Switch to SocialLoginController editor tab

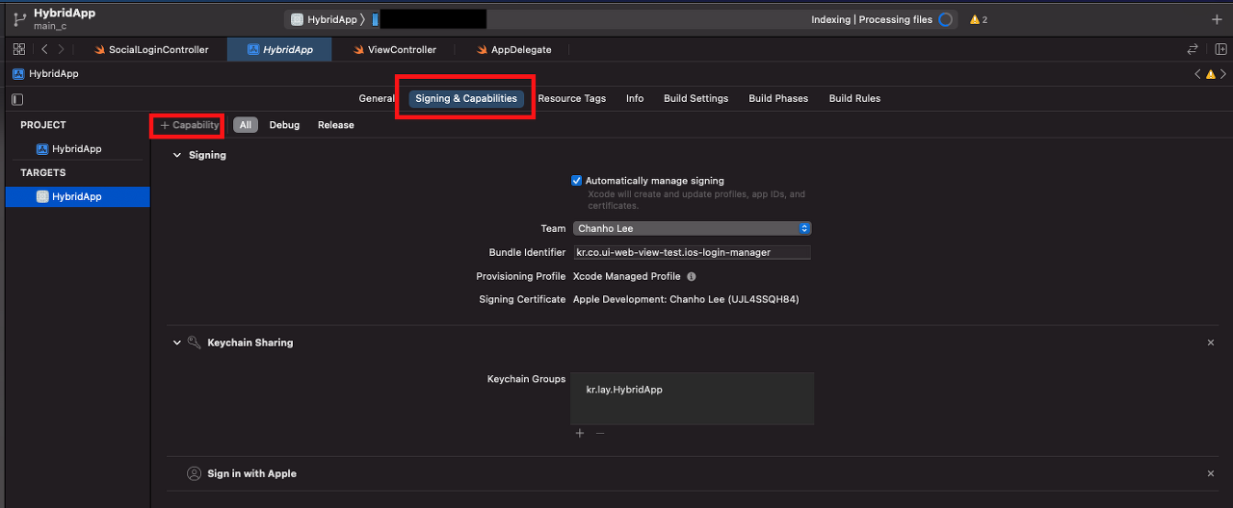[150, 49]
